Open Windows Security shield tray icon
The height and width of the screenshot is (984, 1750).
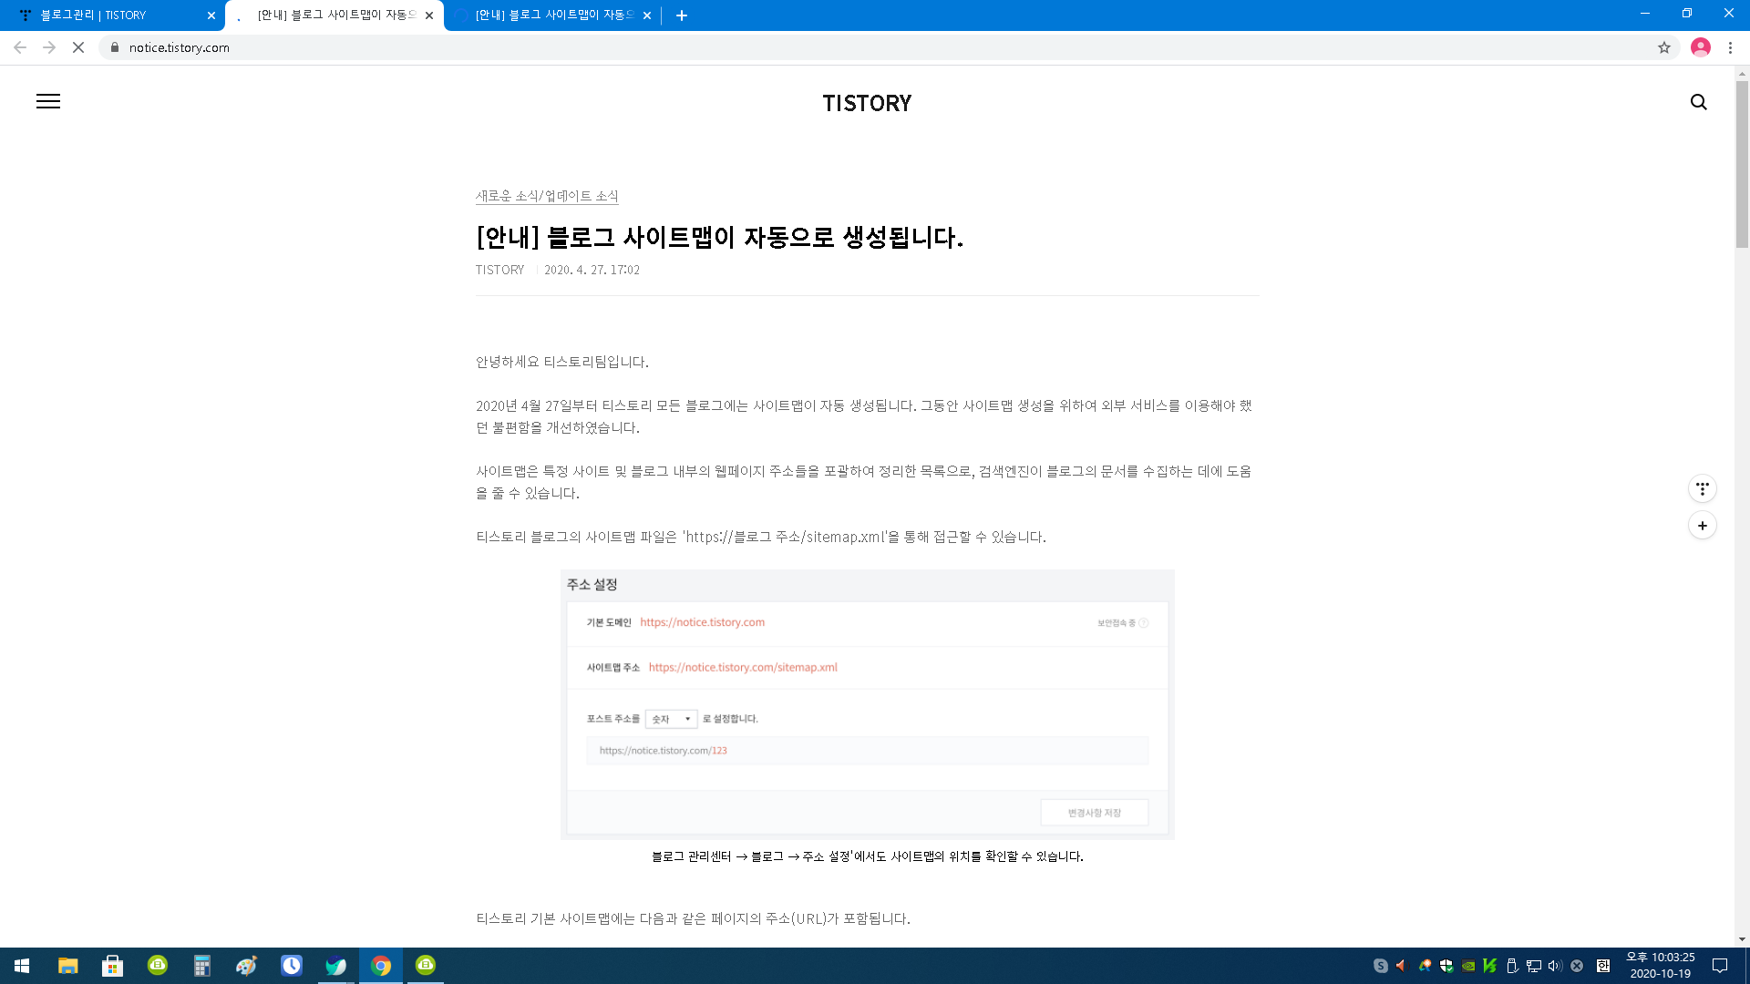point(1446,966)
